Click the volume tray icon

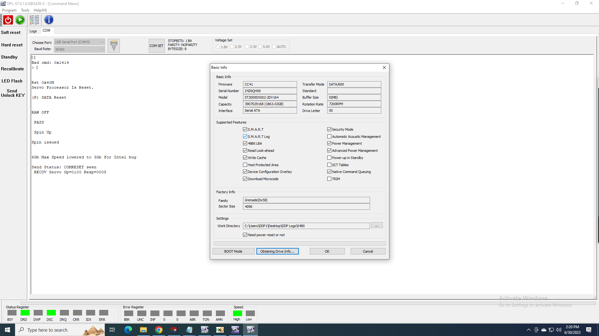click(559, 330)
